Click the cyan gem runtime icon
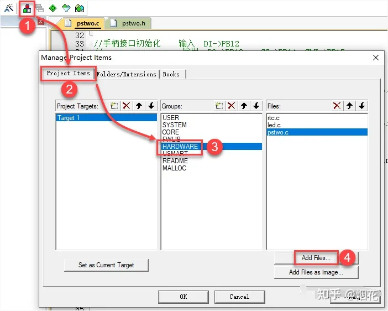388x311 pixels. [x=66, y=8]
